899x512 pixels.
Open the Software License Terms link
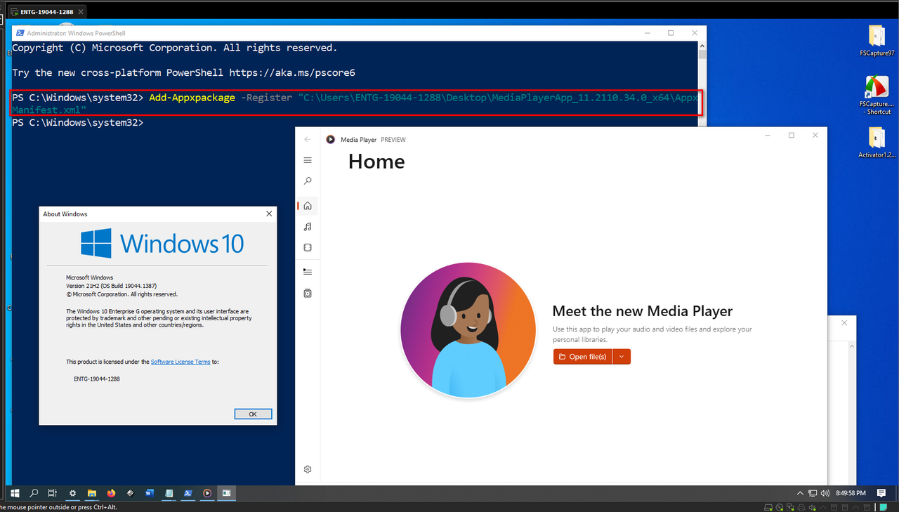click(x=181, y=362)
